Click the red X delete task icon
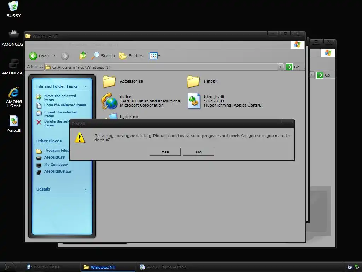Viewport: 362px width, 272px height. click(x=39, y=122)
